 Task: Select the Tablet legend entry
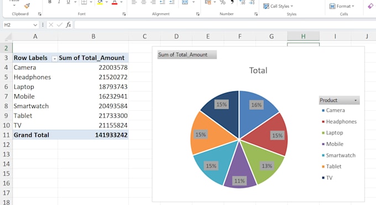(331, 166)
